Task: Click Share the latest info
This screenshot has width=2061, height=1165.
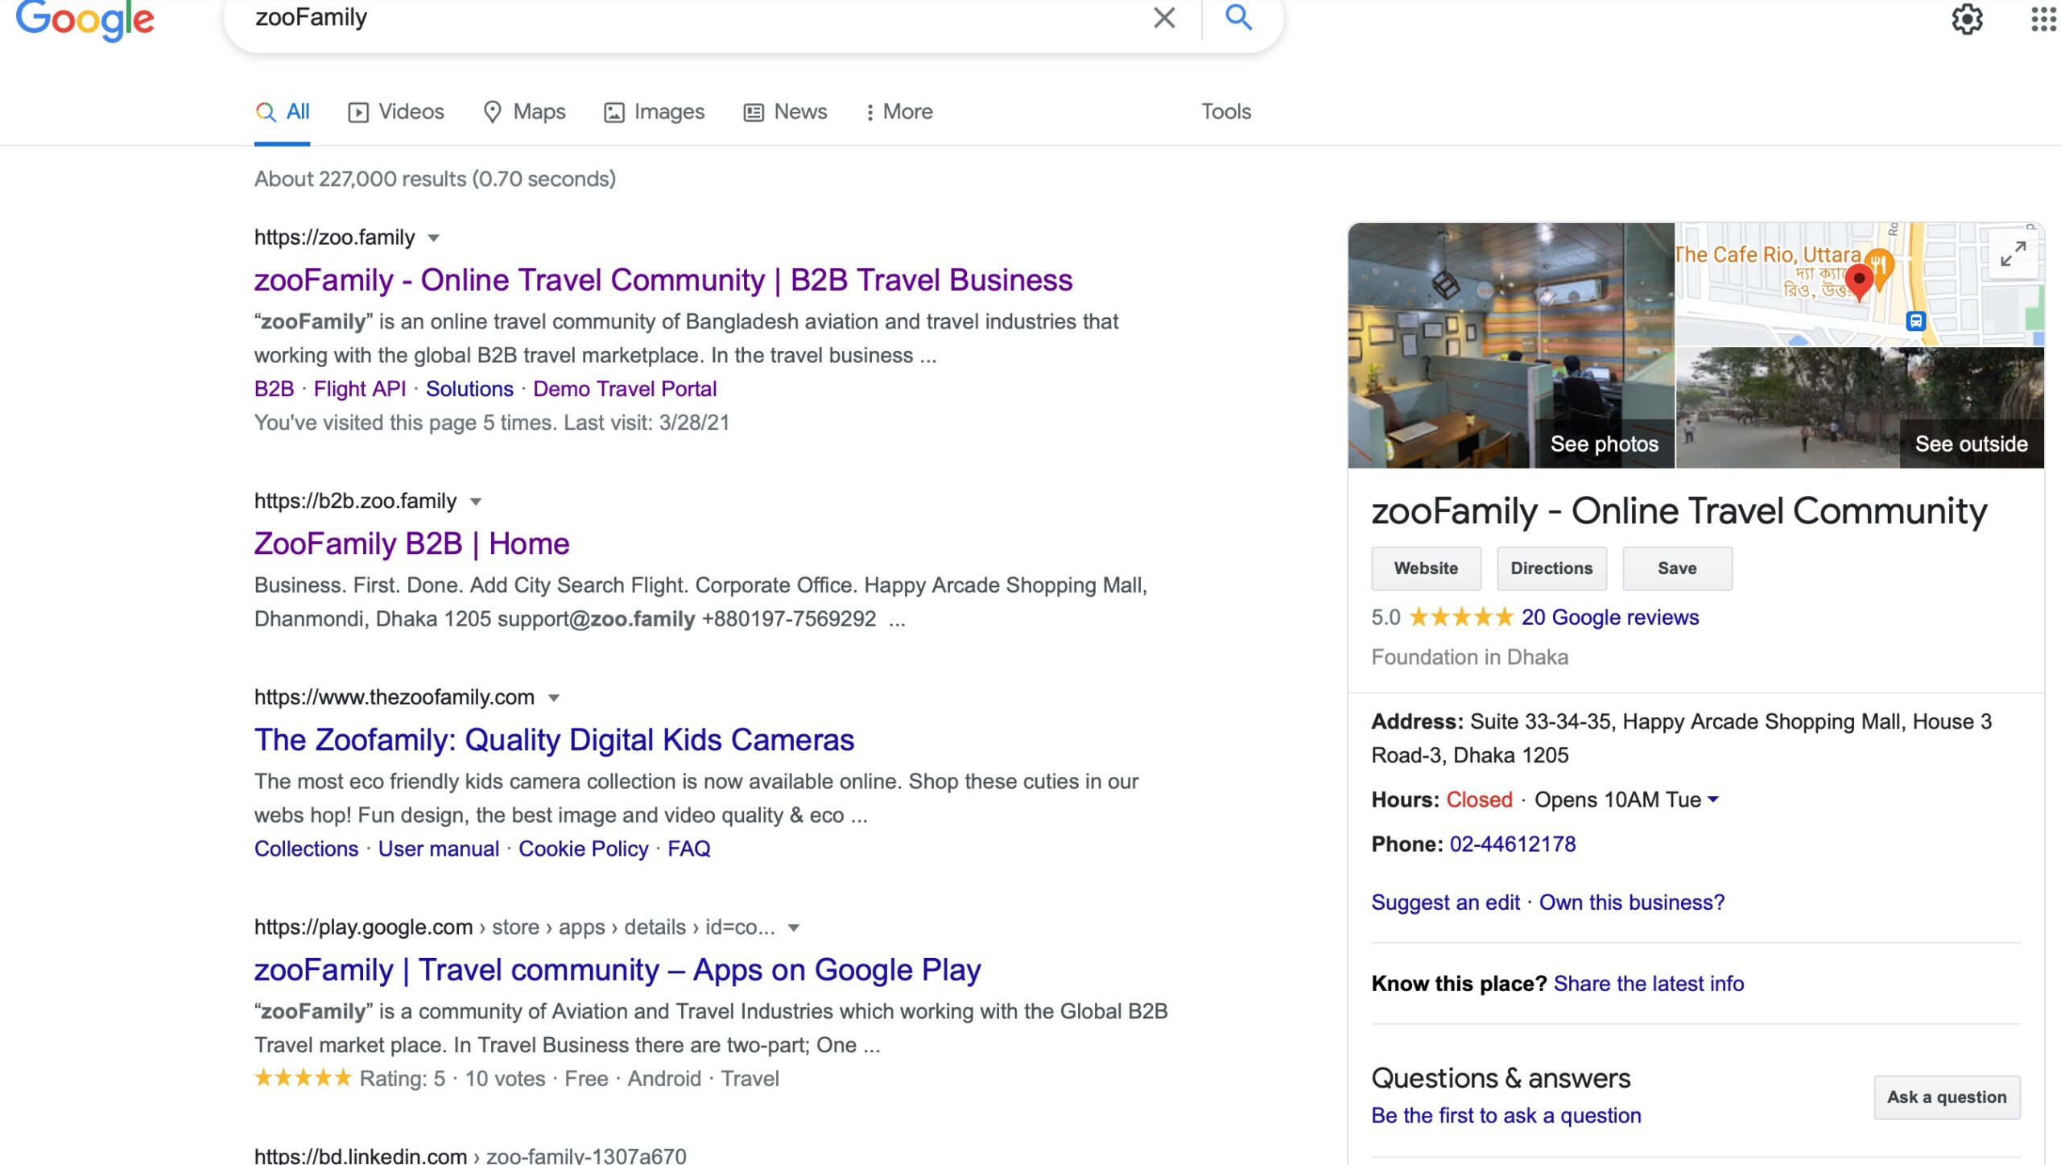Action: point(1649,984)
